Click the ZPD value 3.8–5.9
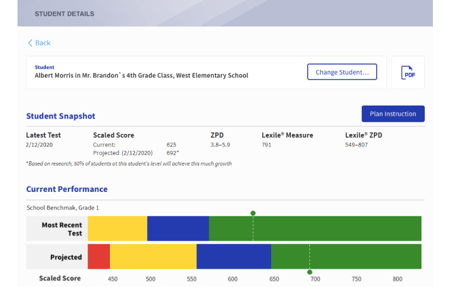This screenshot has width=451, height=287. tap(220, 145)
